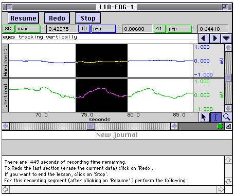
Task: Select the Horizontal channel label
Action: pyautogui.click(x=5, y=61)
